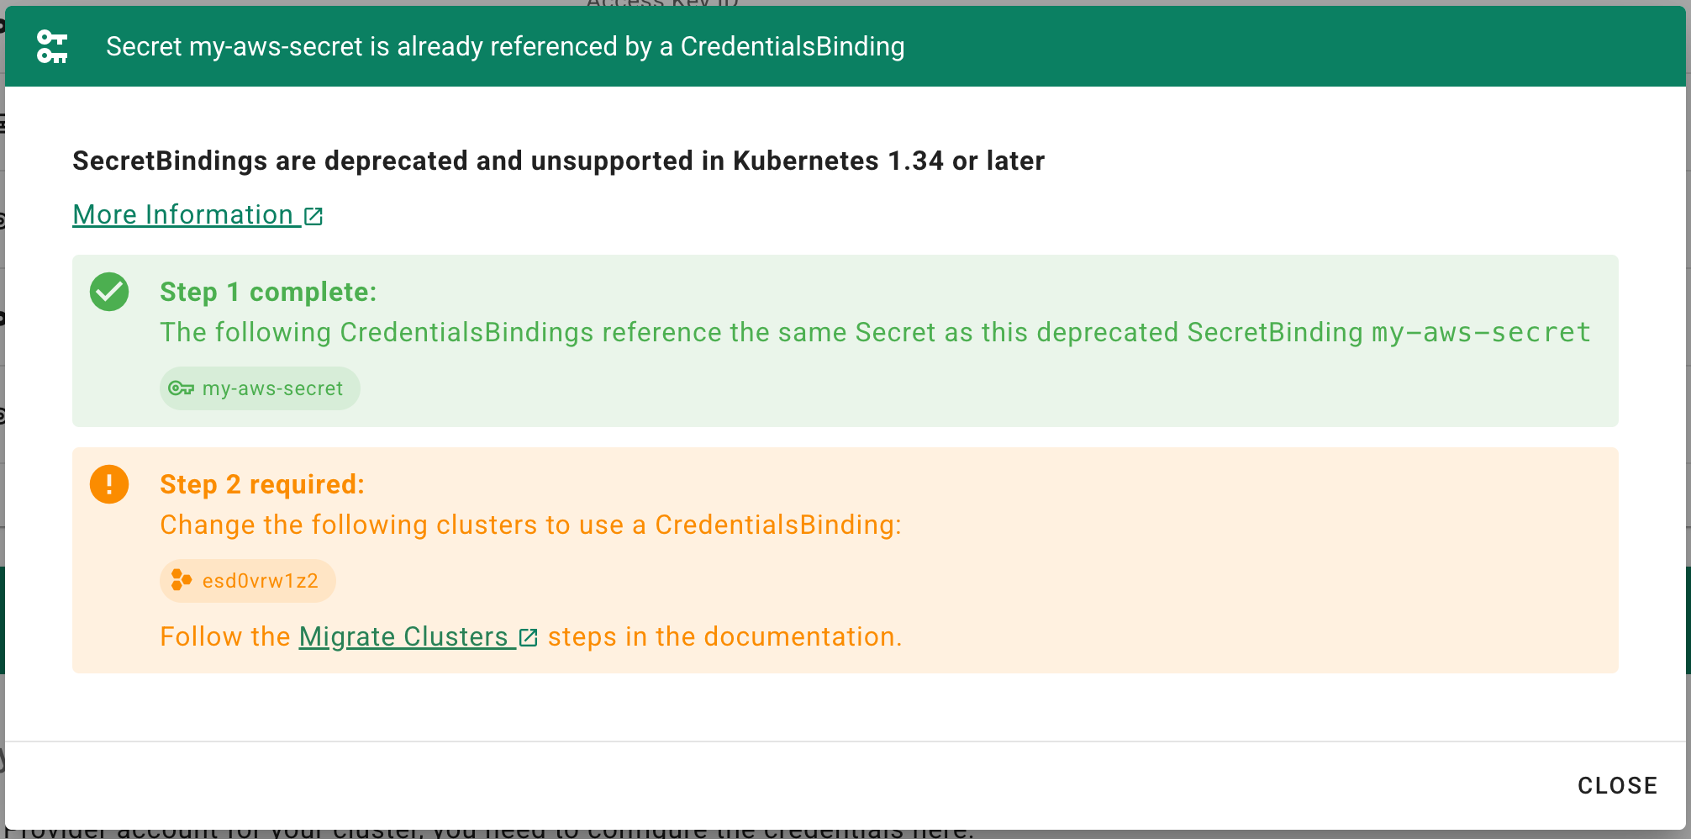Click the monospace my-aws-secret SecretBinding name
The height and width of the screenshot is (839, 1691).
[1481, 333]
